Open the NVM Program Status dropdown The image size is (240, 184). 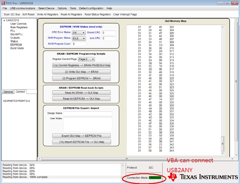pyautogui.click(x=79, y=38)
